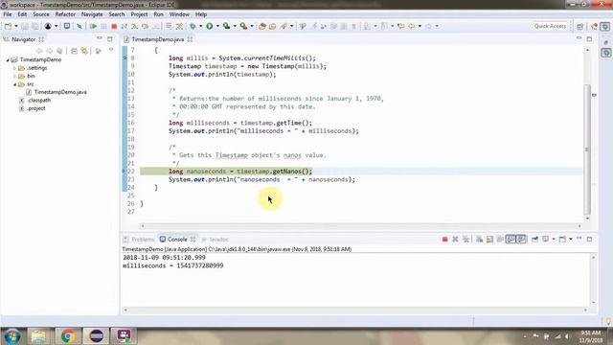Click the Last Edit Location arrow icon
The image size is (613, 345).
400,26
